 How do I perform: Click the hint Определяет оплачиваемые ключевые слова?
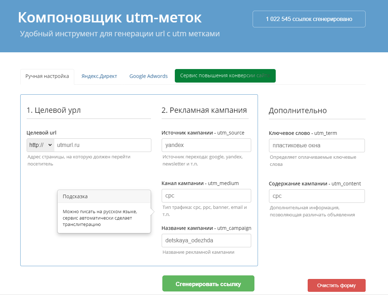(x=313, y=160)
